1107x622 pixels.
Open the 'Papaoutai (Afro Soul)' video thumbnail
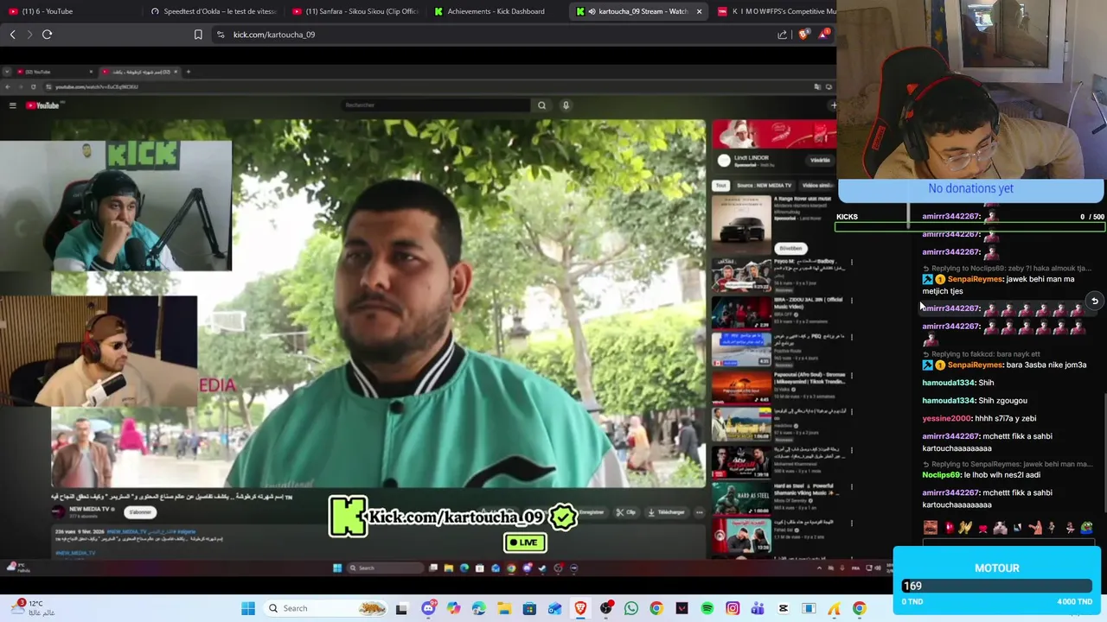pyautogui.click(x=741, y=387)
